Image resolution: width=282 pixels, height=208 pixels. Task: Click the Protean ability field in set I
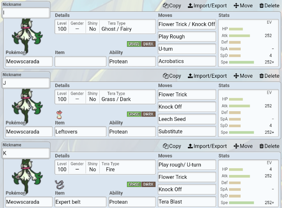pyautogui.click(x=132, y=61)
